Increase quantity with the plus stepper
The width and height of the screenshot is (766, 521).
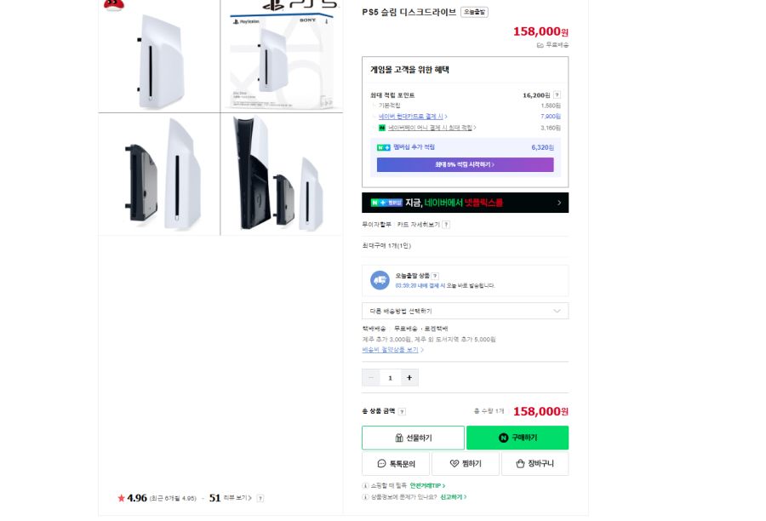(409, 377)
